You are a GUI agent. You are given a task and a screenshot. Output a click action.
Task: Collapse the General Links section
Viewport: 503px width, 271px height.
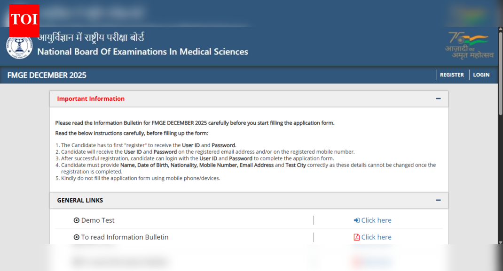point(438,200)
